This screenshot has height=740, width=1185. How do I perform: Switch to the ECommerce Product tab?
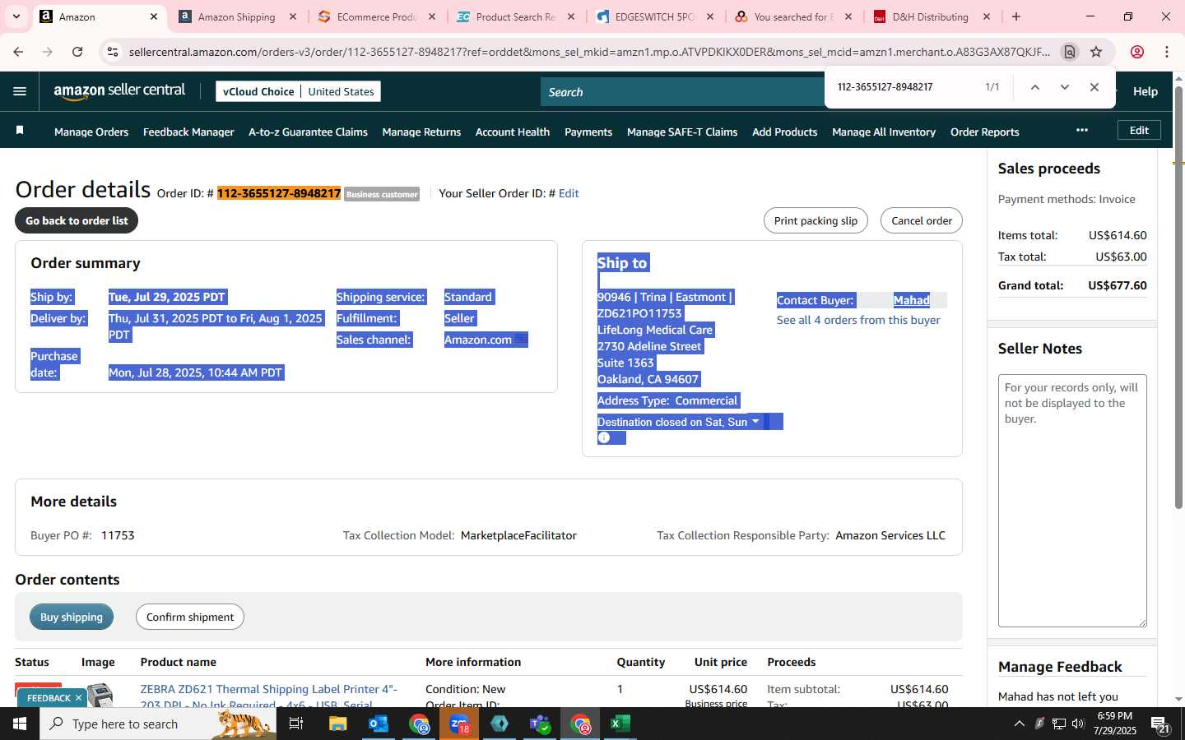(x=376, y=16)
